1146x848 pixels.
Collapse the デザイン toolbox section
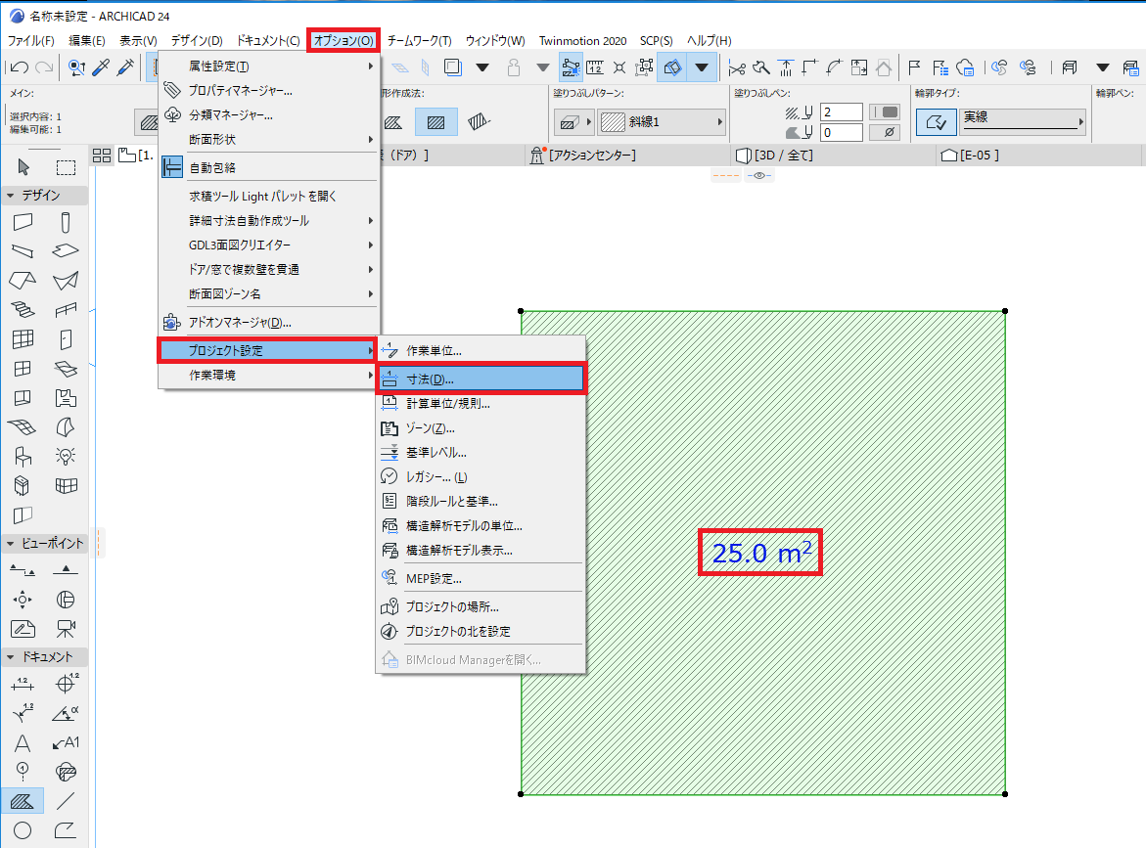pyautogui.click(x=10, y=196)
